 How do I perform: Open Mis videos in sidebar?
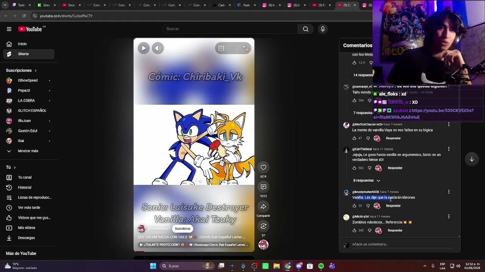click(x=29, y=228)
